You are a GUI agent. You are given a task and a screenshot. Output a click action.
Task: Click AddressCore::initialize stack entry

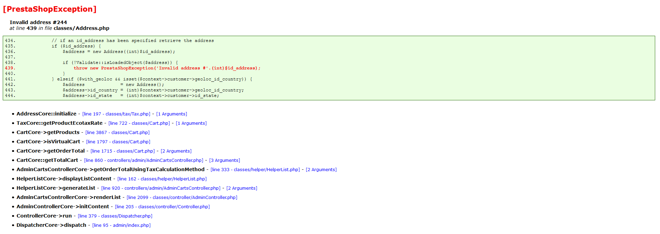(46, 114)
